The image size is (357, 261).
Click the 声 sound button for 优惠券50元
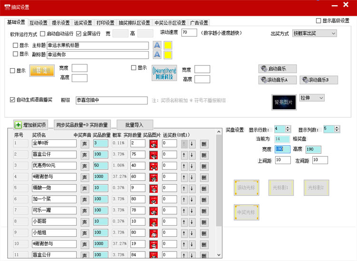(x=85, y=166)
